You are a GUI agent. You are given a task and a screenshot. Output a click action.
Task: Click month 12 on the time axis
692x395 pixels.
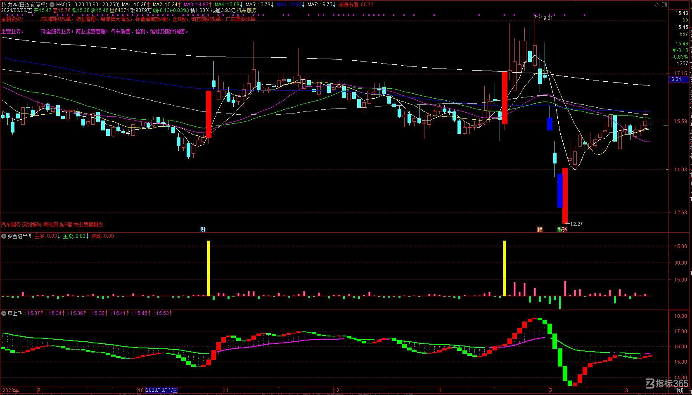337,390
